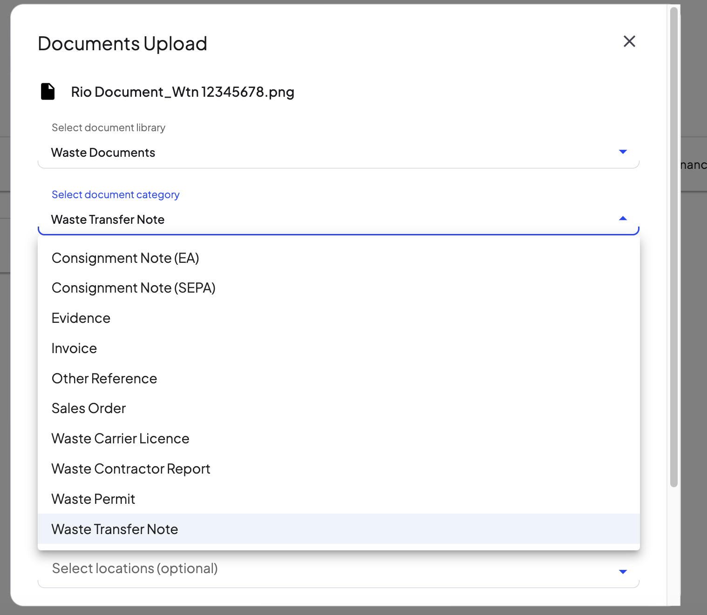The width and height of the screenshot is (707, 615).
Task: Select Other Reference from the list
Action: point(104,378)
